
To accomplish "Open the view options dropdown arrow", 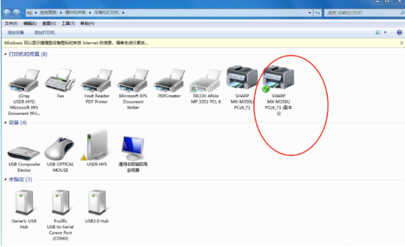I will (x=385, y=32).
